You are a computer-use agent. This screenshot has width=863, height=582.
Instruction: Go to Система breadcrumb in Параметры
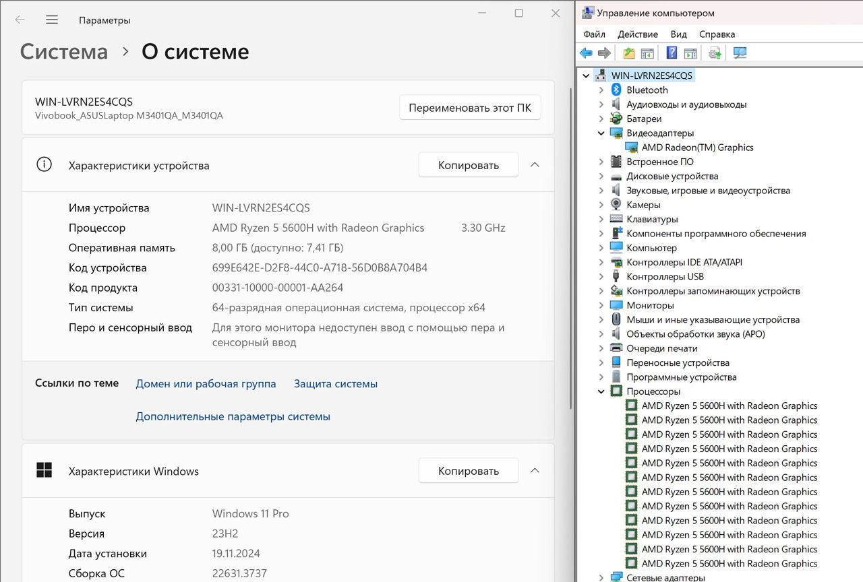tap(64, 52)
